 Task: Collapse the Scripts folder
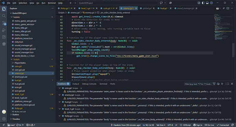12,59
